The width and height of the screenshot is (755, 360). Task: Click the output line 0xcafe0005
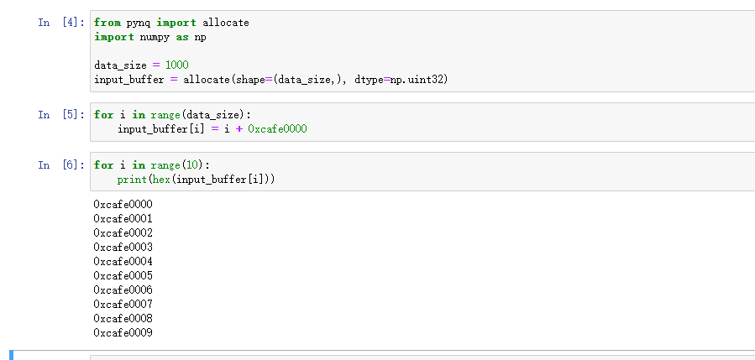[x=123, y=275]
